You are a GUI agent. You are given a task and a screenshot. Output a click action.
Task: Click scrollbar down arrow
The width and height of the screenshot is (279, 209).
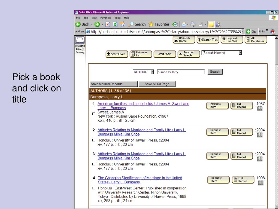276,207
